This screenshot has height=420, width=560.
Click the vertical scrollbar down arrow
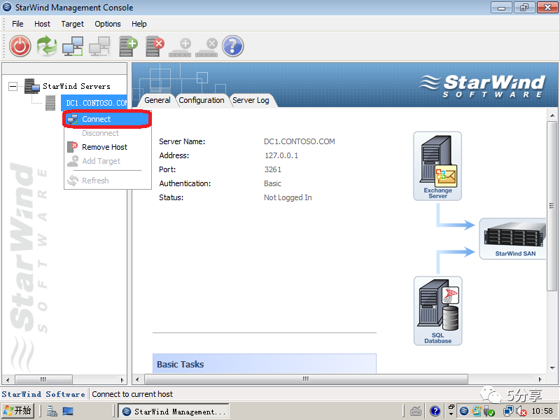coord(552,367)
